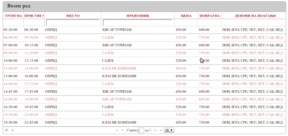Viewport: 288px width, 136px height.
Task: Click price 450.00 in the 07:00:00 row
Action: click(181, 45)
